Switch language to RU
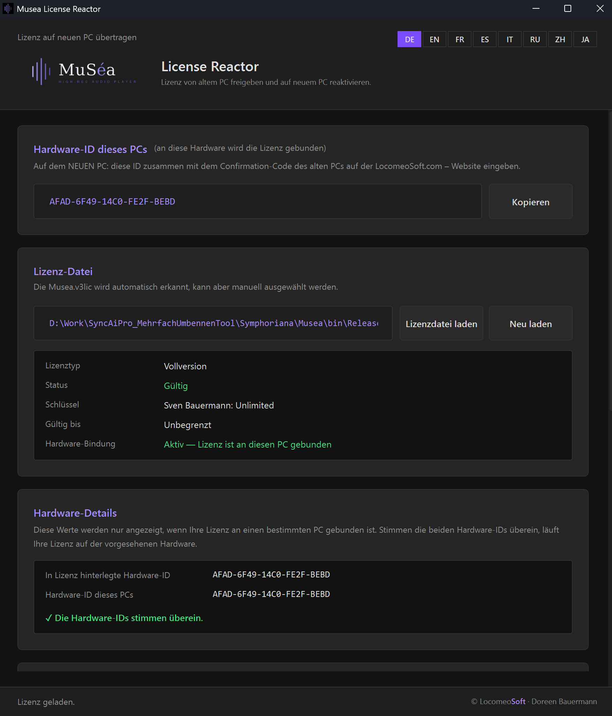Viewport: 612px width, 716px height. 535,39
